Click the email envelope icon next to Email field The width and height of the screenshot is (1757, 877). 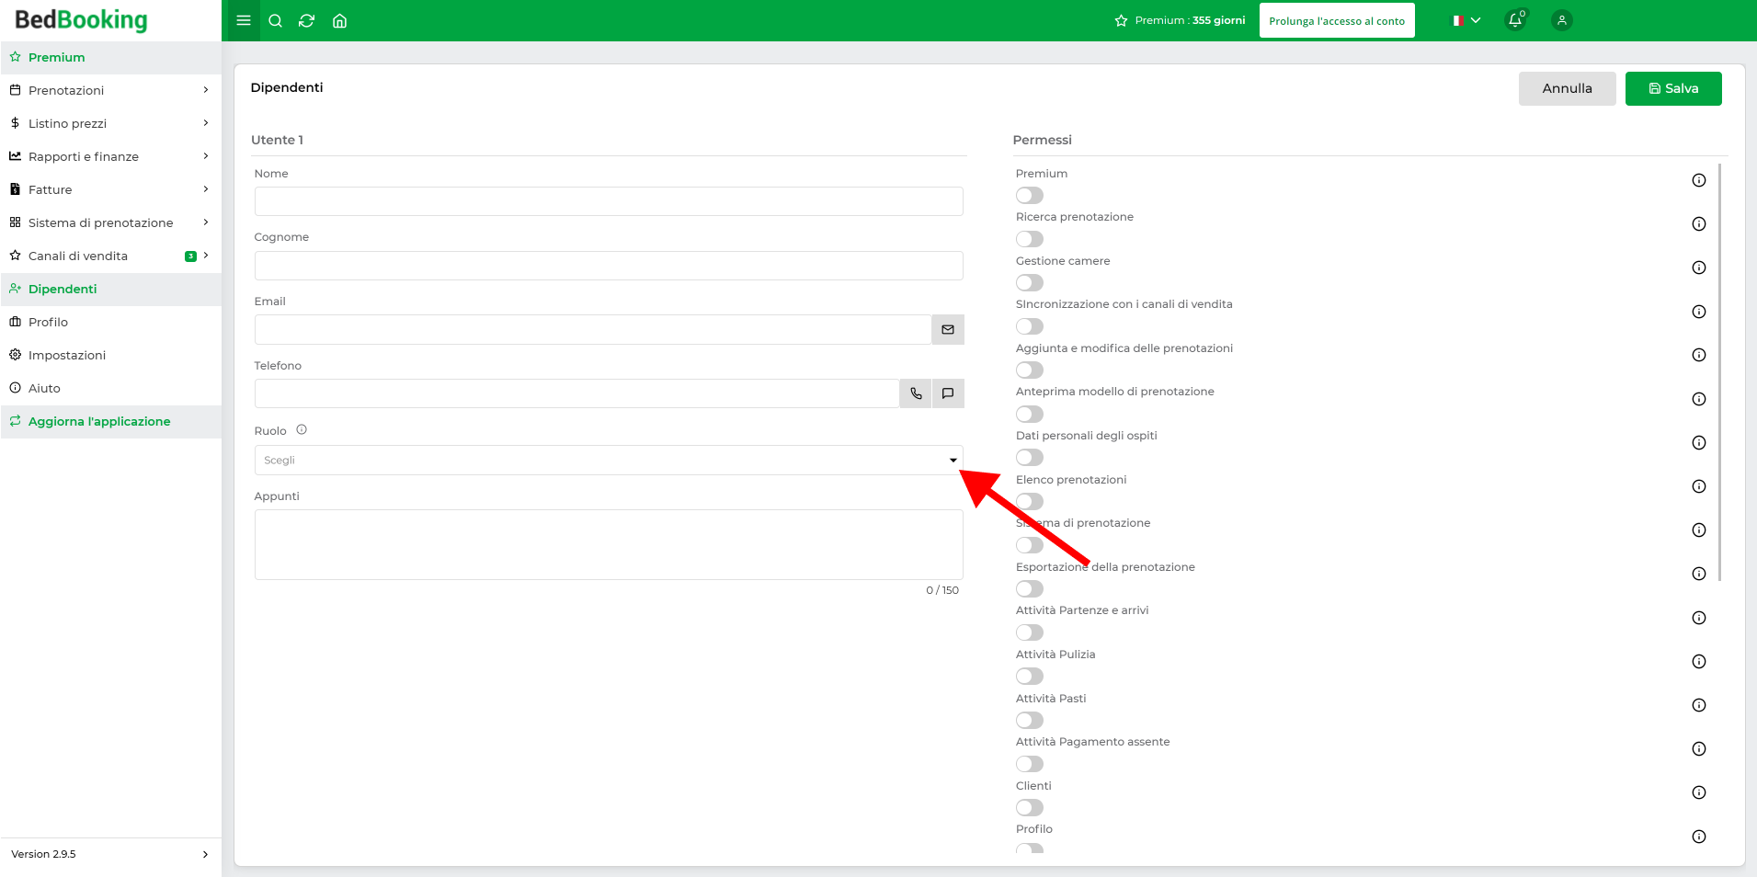tap(948, 329)
